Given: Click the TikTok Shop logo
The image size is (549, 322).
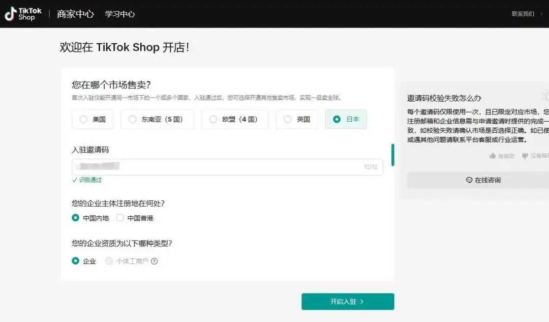Looking at the screenshot, I should [x=23, y=14].
